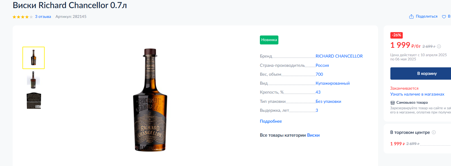This screenshot has height=166, width=451.
Task: Click Купажированный type value
Action: [x=333, y=83]
